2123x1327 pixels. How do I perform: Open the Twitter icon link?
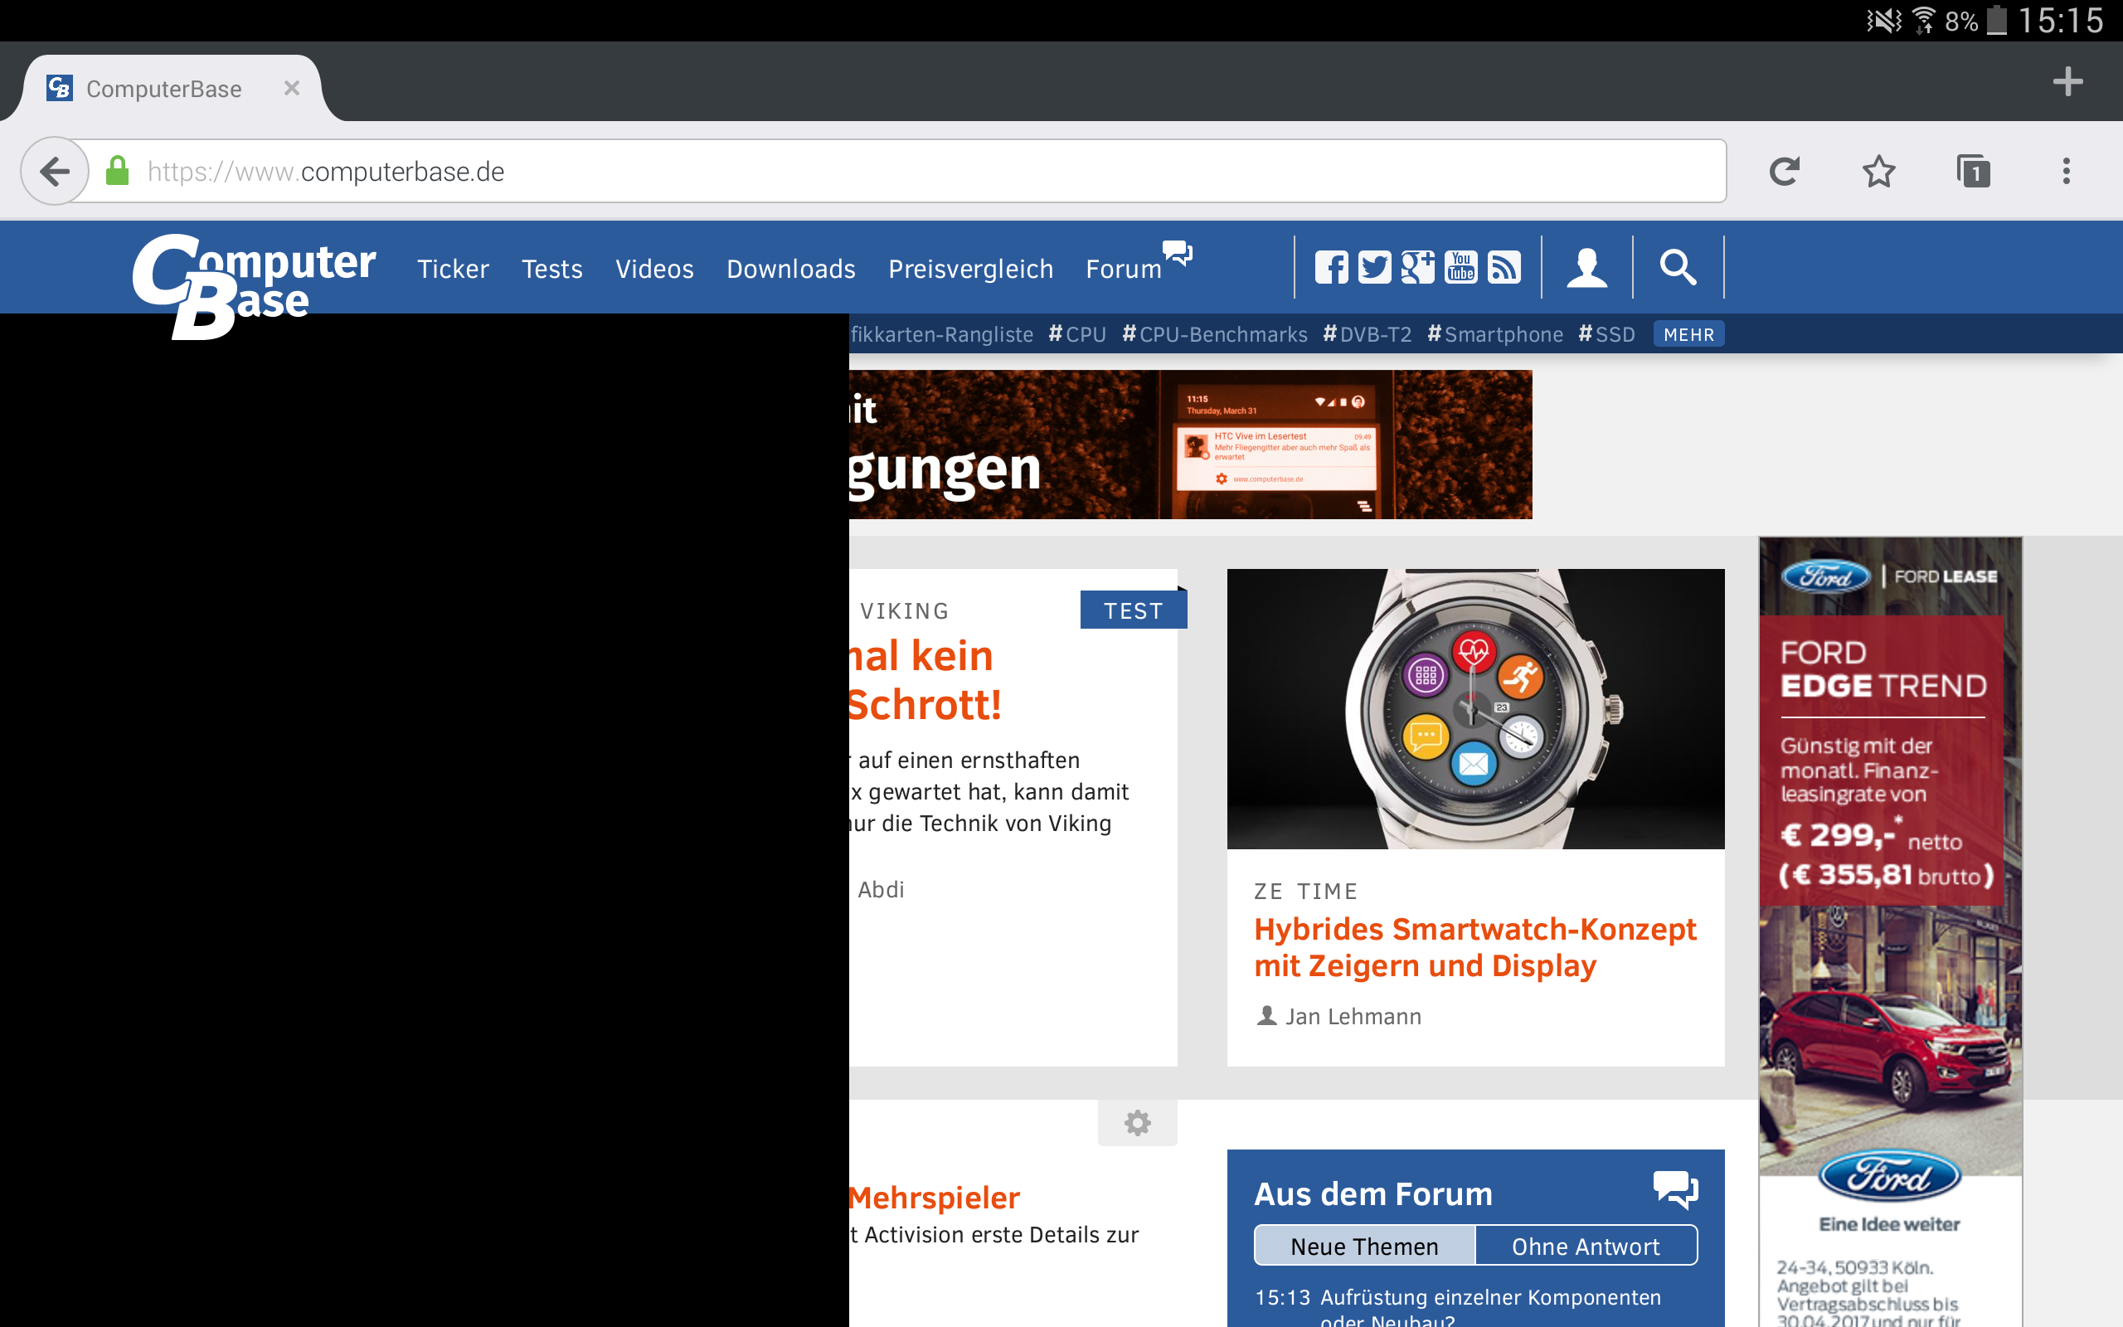click(1374, 268)
